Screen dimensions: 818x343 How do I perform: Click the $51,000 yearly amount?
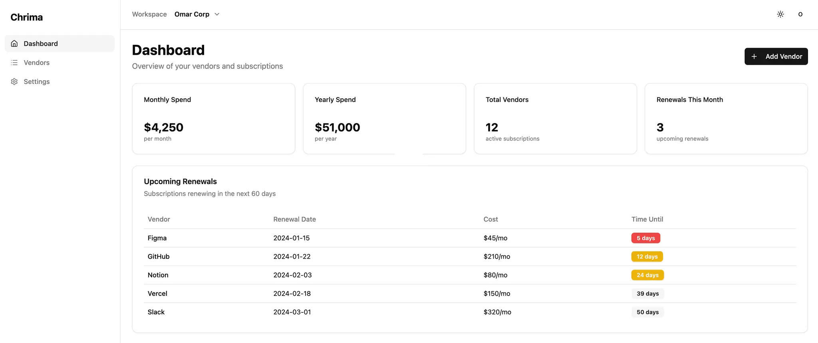coord(338,127)
